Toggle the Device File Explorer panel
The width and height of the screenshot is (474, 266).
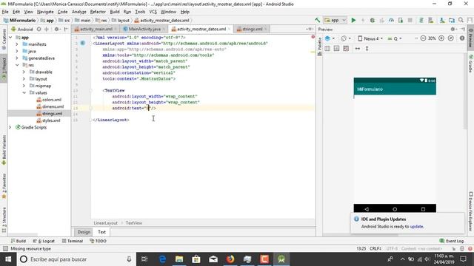[471, 211]
